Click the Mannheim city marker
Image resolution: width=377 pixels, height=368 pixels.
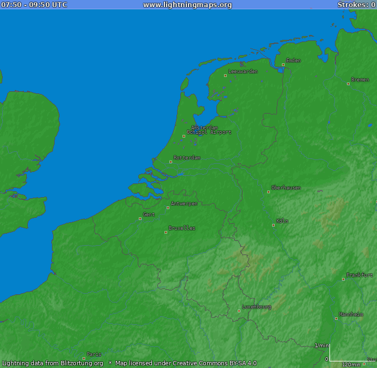[336, 318]
